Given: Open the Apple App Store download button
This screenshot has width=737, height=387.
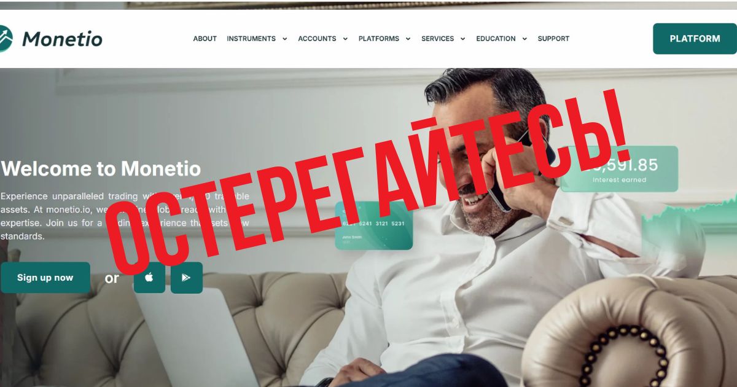Looking at the screenshot, I should click(149, 278).
